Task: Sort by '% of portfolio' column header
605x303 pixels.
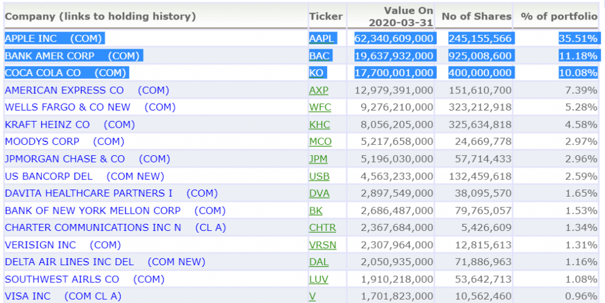Action: [x=559, y=16]
